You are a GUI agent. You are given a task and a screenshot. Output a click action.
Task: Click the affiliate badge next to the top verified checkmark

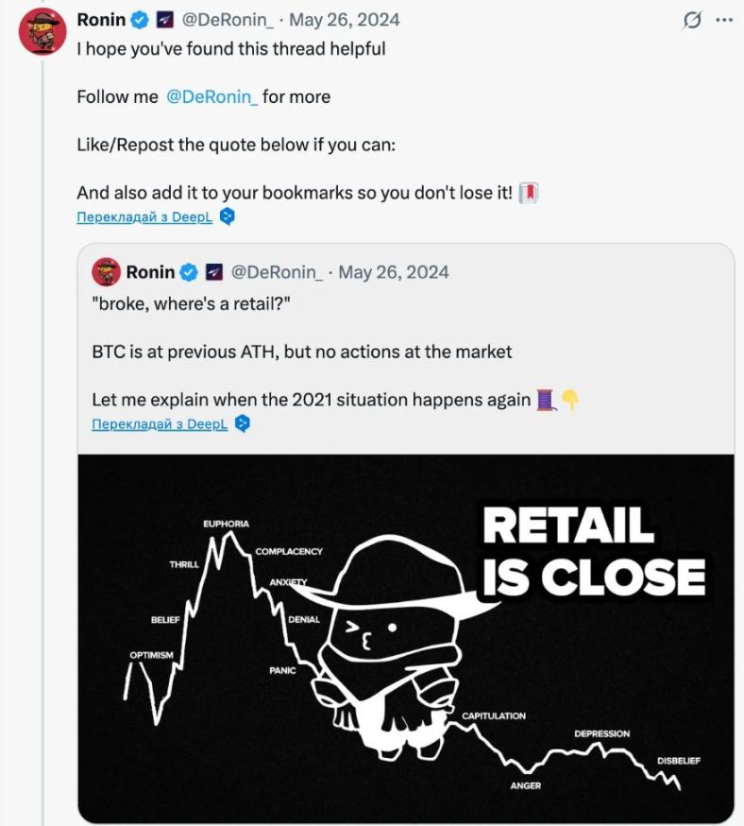(162, 20)
